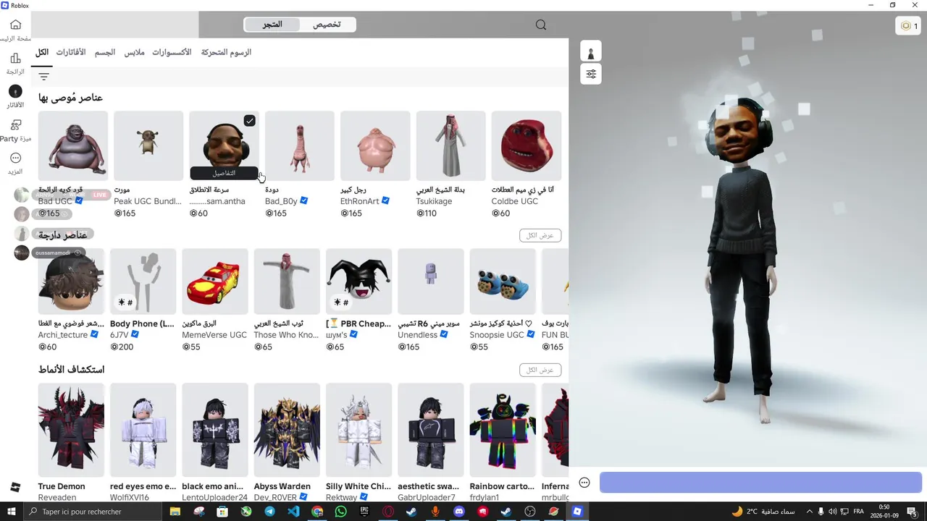Open the True Demon outfit thumbnail
927x521 pixels.
[x=71, y=431]
